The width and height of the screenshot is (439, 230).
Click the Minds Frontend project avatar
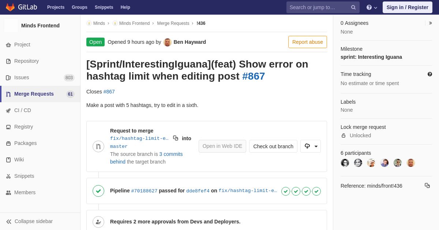coord(11,26)
